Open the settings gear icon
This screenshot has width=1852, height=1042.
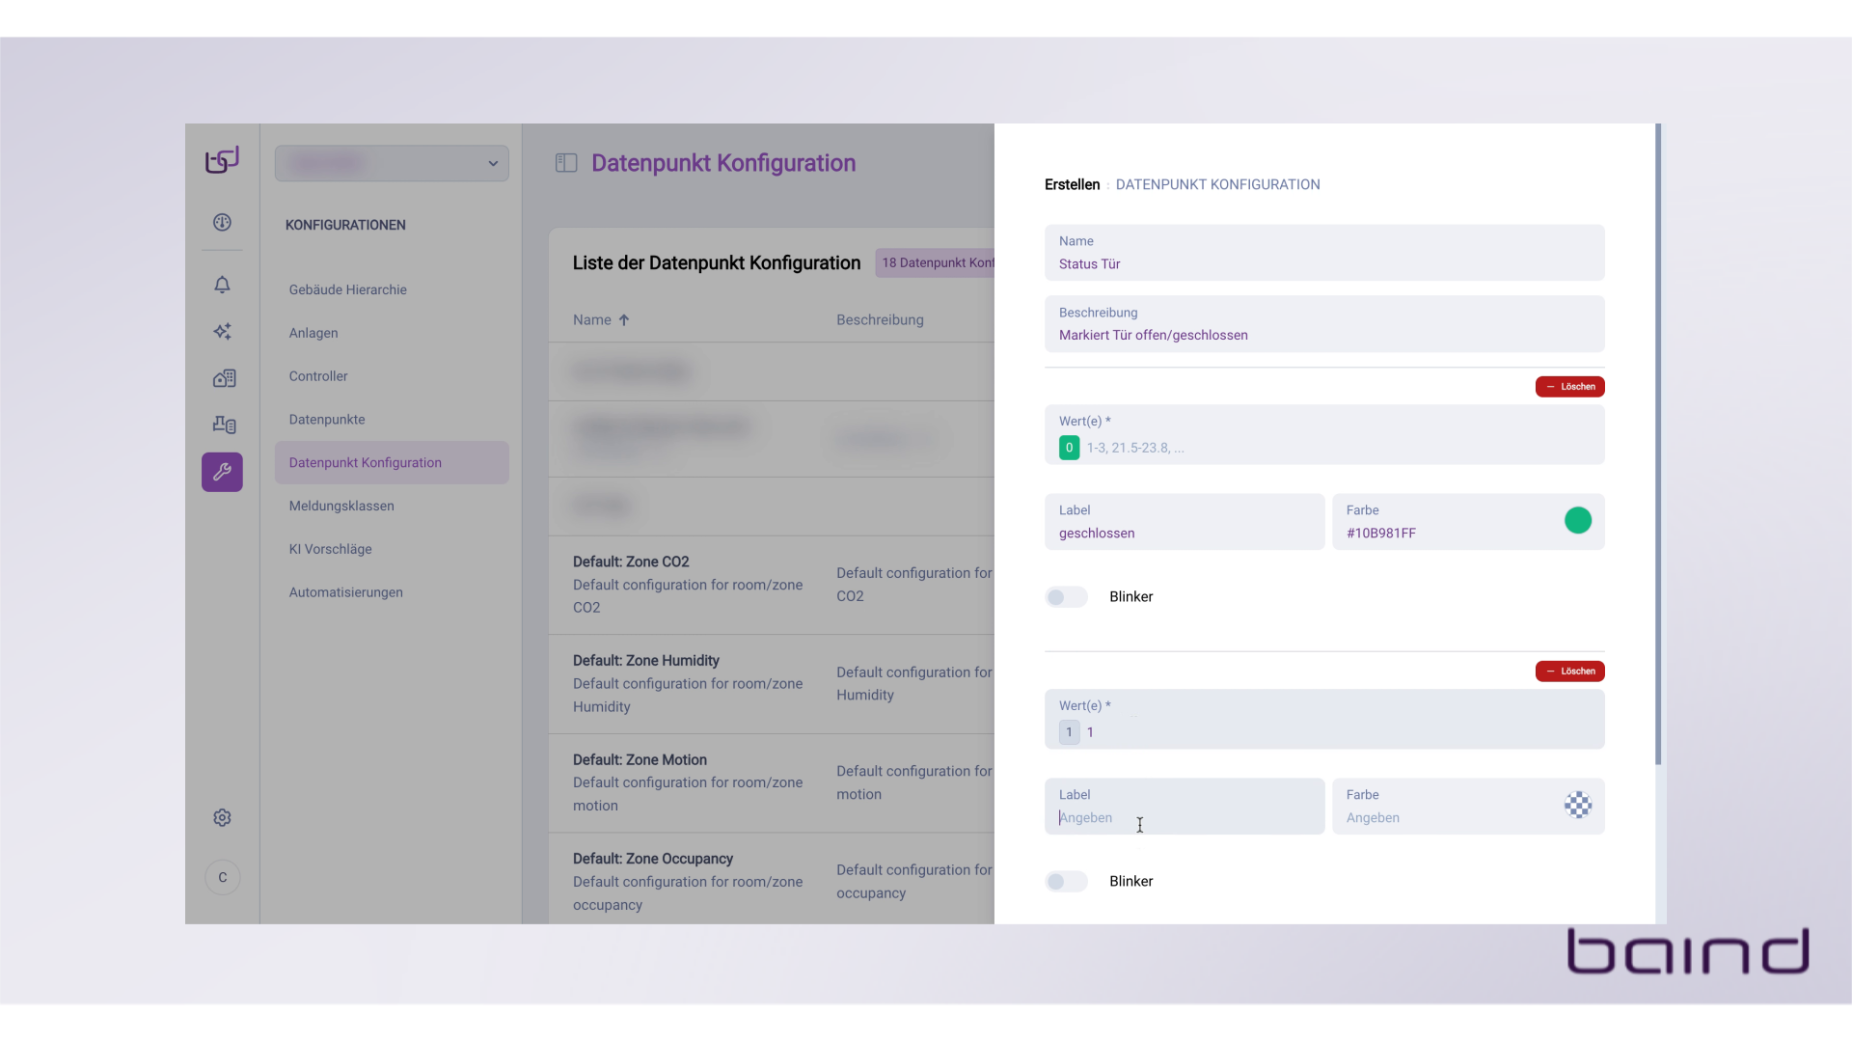[222, 818]
